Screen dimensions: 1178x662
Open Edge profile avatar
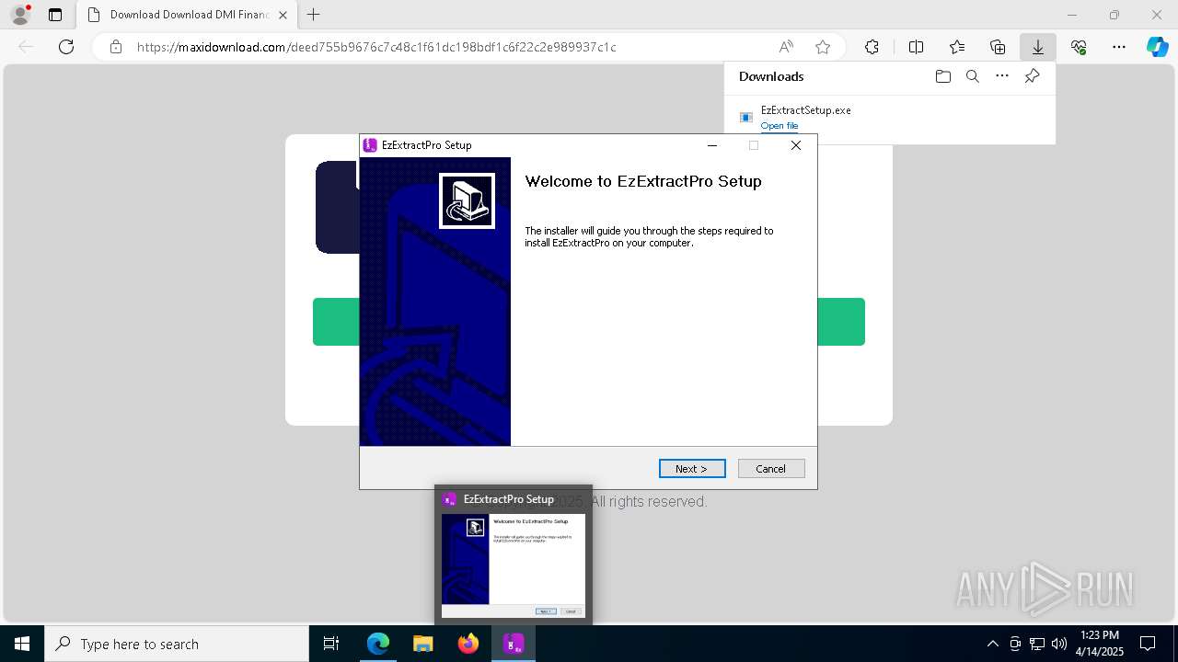(x=19, y=15)
